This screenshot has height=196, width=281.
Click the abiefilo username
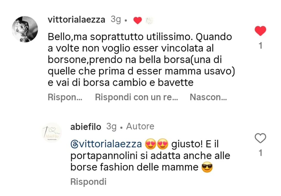coord(86,127)
